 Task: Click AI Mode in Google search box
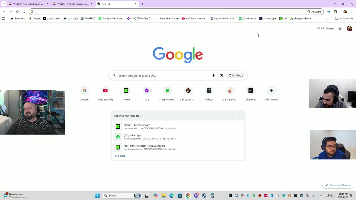(x=236, y=76)
